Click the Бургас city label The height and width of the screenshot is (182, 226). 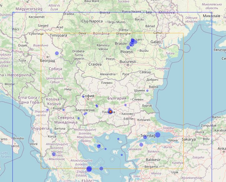[x=147, y=106]
